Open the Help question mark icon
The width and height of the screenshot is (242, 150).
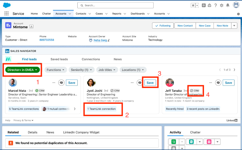[215, 5]
